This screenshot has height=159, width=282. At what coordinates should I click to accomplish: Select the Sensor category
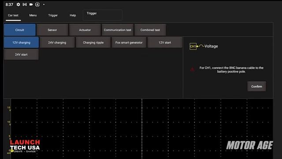pyautogui.click(x=52, y=30)
